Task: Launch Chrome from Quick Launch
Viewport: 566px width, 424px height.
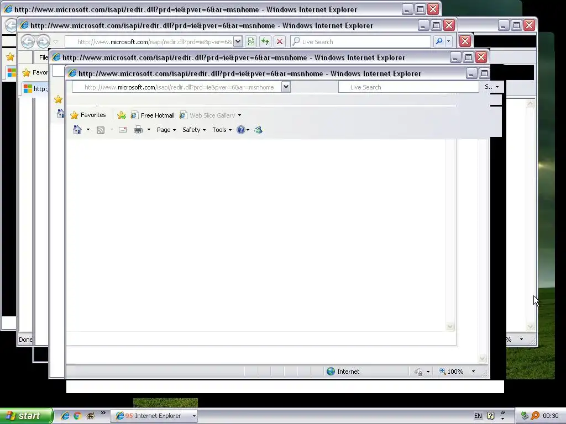Action: coord(77,416)
